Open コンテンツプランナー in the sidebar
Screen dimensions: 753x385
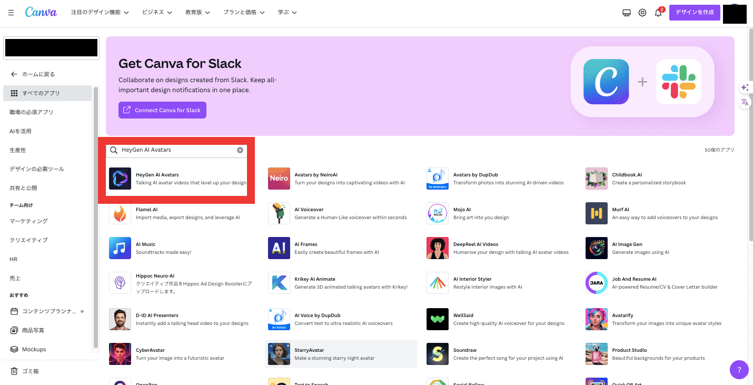tap(47, 311)
